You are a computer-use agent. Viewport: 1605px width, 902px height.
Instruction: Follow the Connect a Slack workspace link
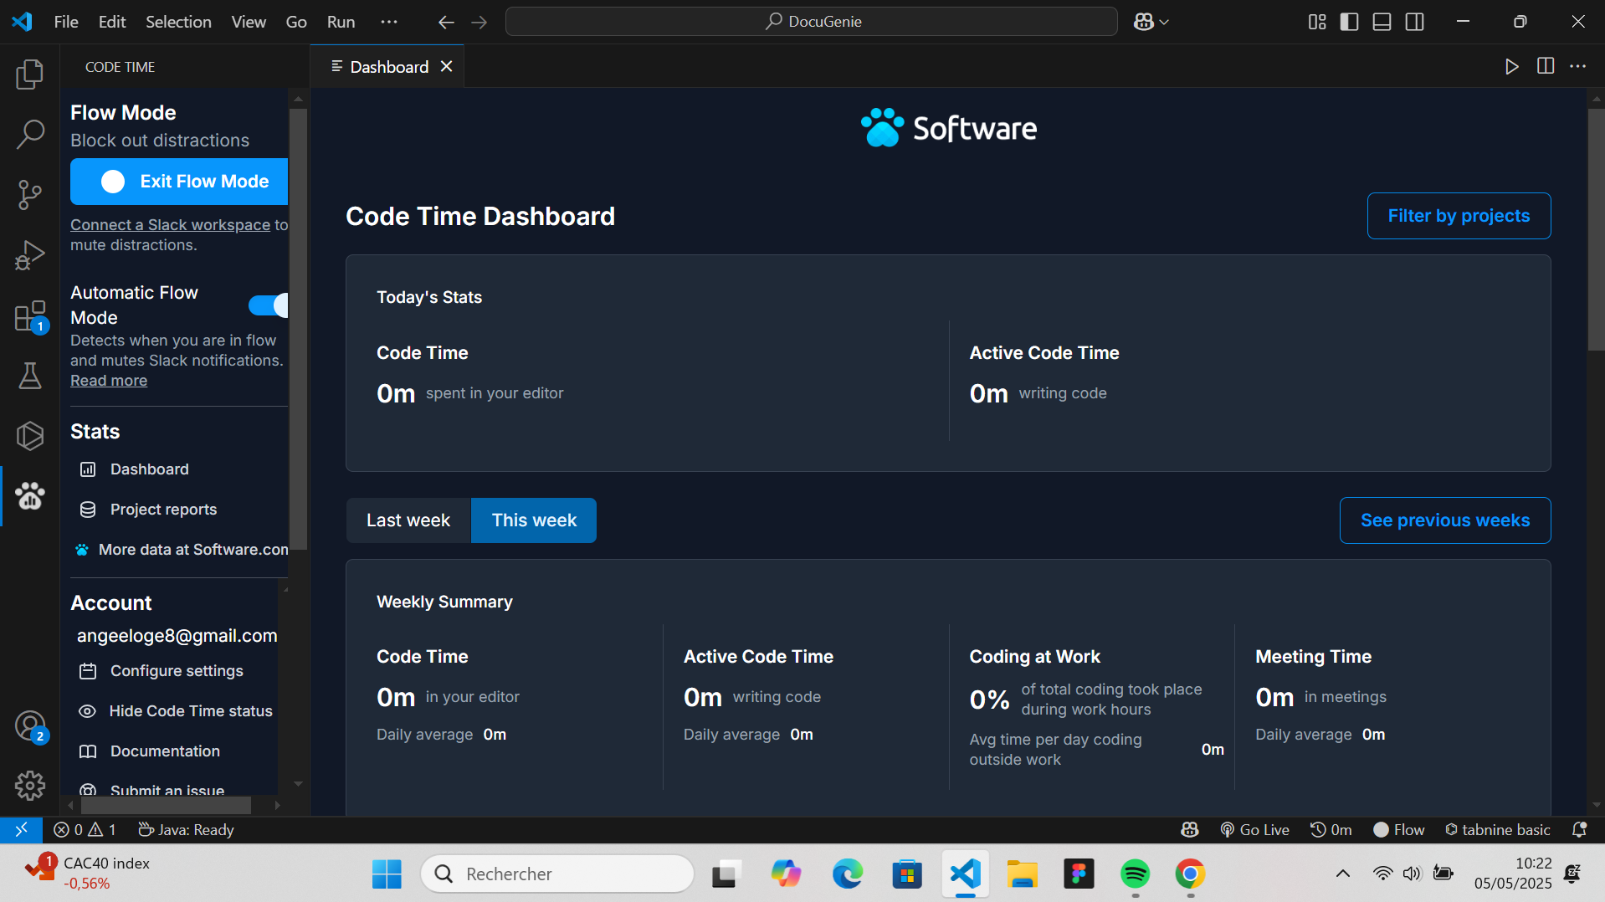(x=171, y=225)
